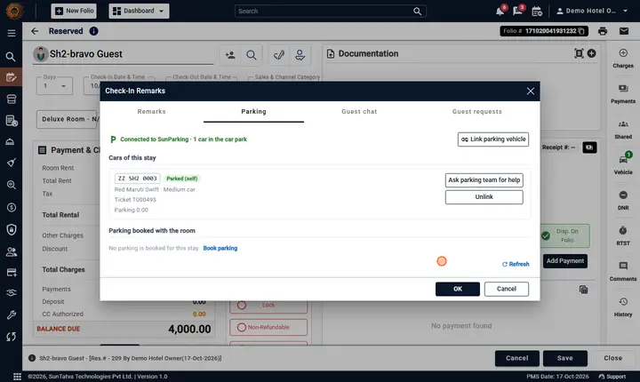This screenshot has width=640, height=382.
Task: Open the notifications bell
Action: (x=500, y=11)
